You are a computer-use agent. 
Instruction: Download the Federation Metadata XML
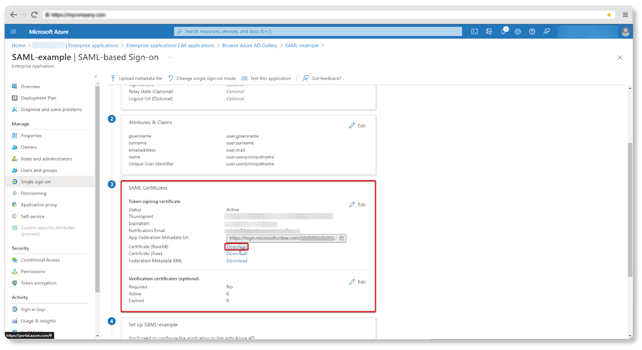coord(237,261)
